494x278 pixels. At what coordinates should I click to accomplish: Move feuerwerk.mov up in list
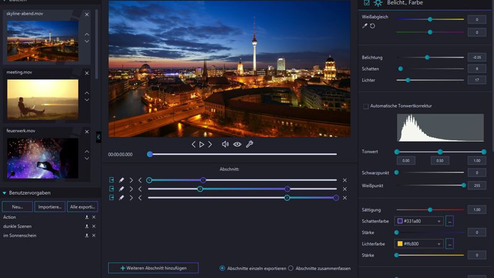(x=86, y=151)
